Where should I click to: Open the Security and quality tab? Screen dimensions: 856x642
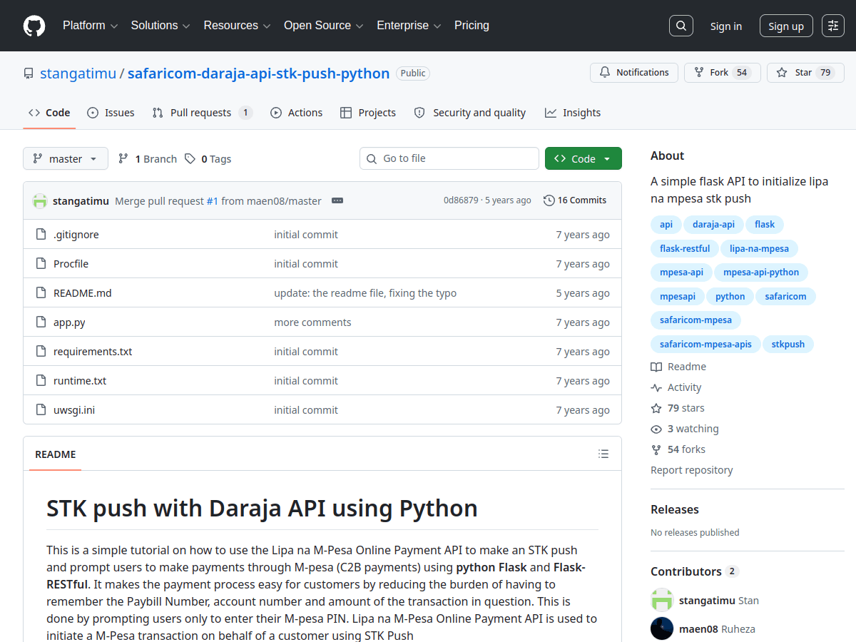click(469, 113)
